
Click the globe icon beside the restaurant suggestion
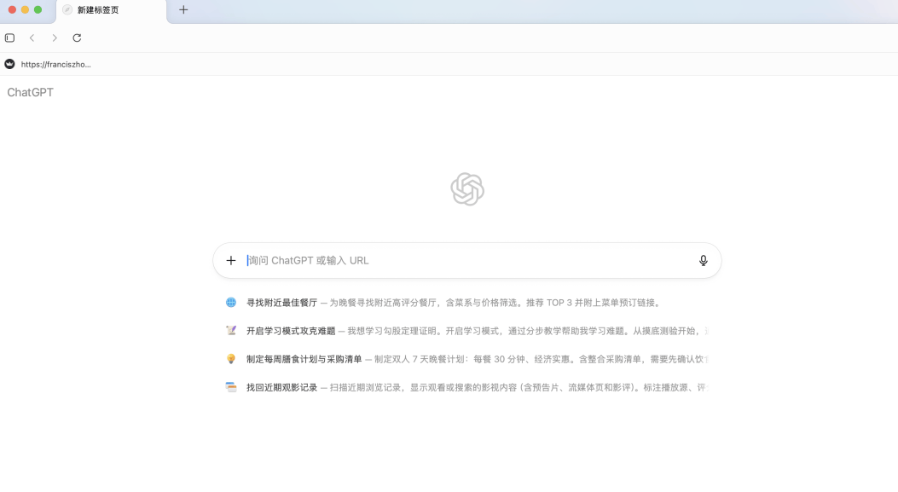[x=231, y=303]
